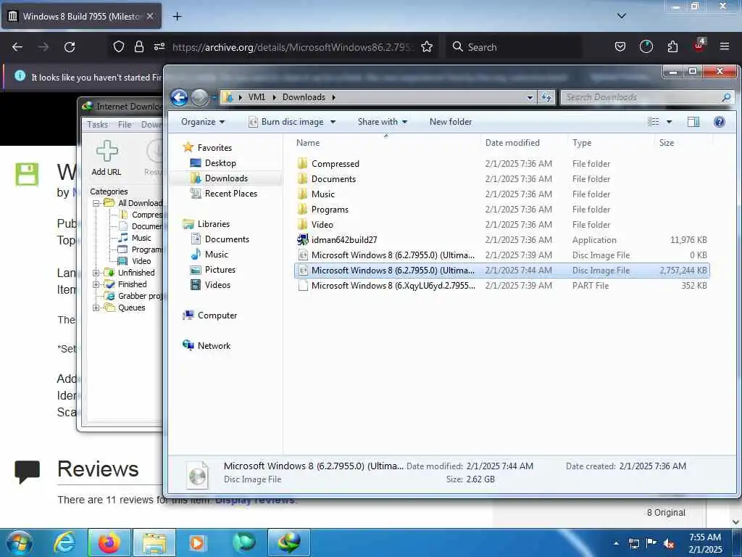Select the Compressed folder
The height and width of the screenshot is (557, 742).
[501, 163]
